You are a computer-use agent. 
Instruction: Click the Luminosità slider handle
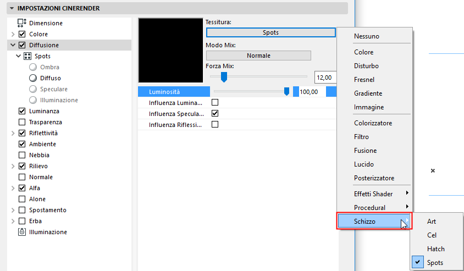[x=286, y=91]
